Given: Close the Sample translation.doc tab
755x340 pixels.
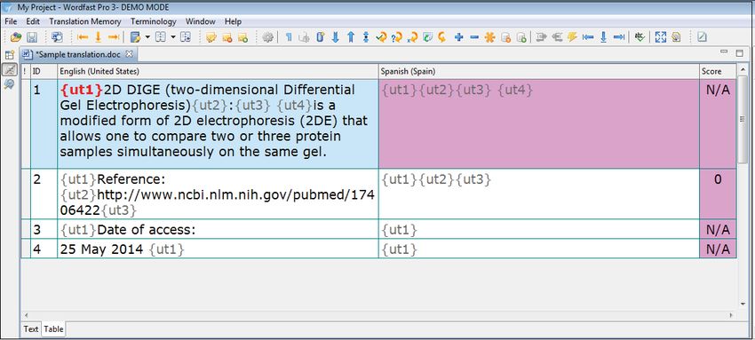Looking at the screenshot, I should pyautogui.click(x=129, y=54).
